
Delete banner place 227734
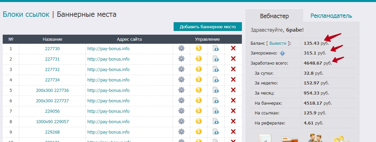(x=233, y=80)
